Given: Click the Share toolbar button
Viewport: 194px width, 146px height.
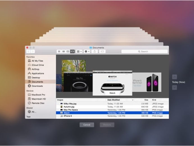Looking at the screenshot, I should 95,52.
